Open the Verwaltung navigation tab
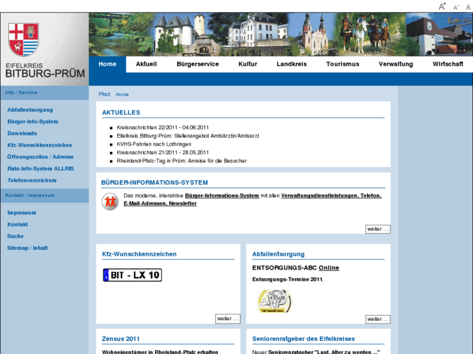Viewport: 473px width, 354px height. tap(396, 64)
